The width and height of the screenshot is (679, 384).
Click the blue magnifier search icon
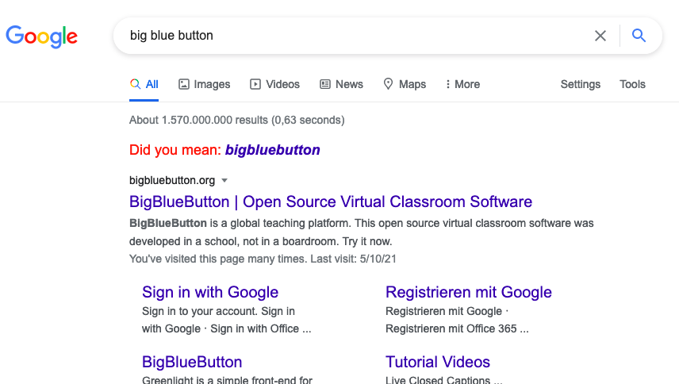pyautogui.click(x=639, y=36)
